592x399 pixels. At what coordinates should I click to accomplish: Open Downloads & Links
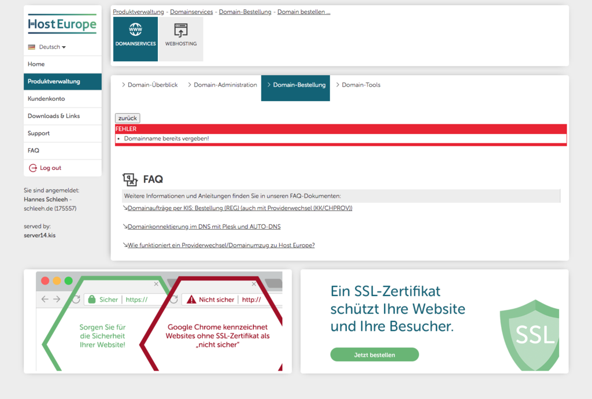tap(62, 116)
